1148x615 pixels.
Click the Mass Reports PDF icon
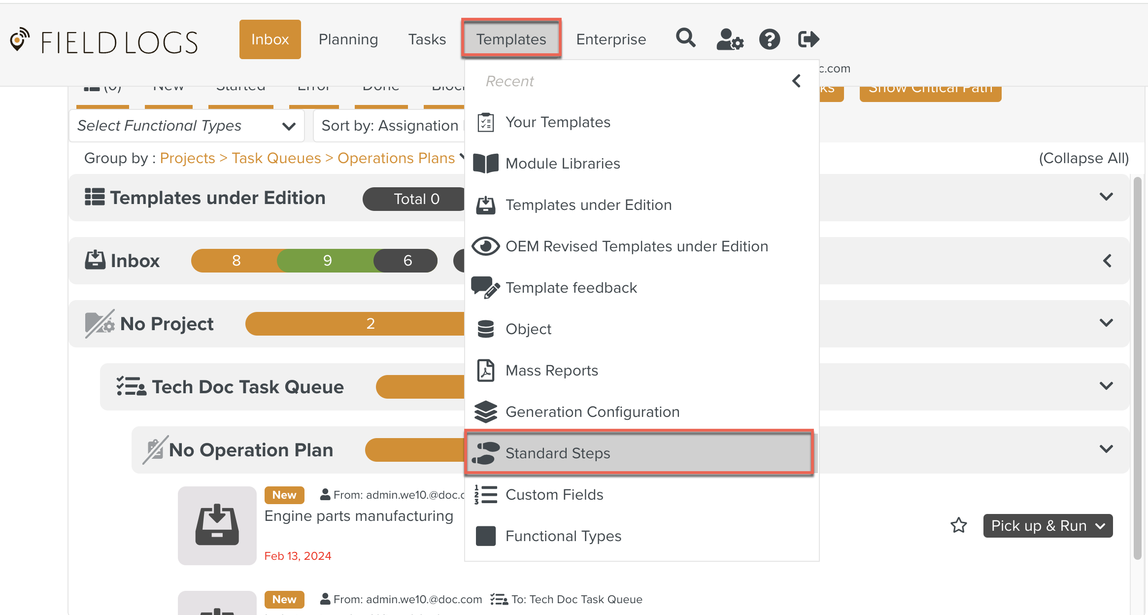pyautogui.click(x=485, y=371)
